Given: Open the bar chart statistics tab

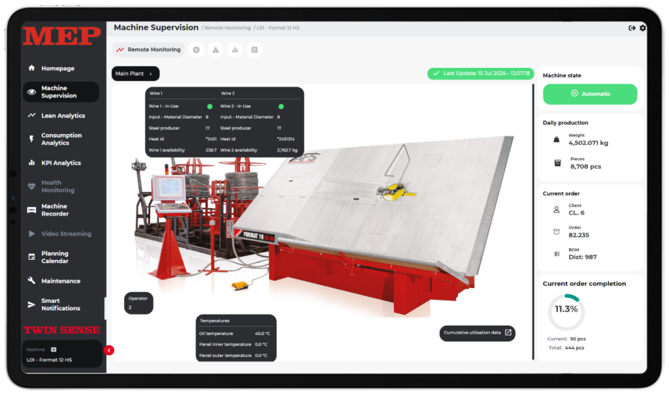Looking at the screenshot, I should coord(235,50).
